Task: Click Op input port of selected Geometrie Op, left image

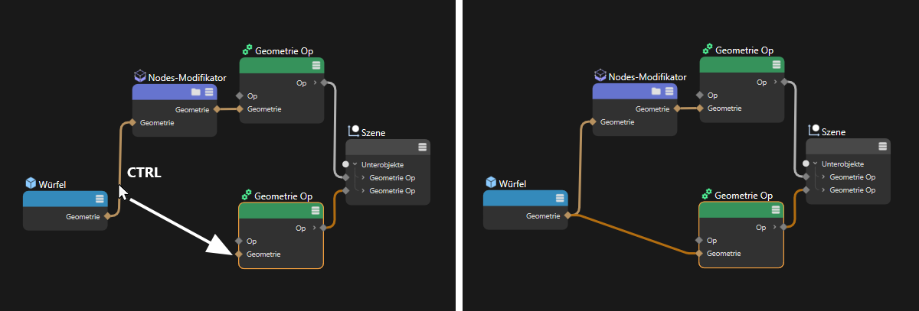Action: (x=240, y=241)
